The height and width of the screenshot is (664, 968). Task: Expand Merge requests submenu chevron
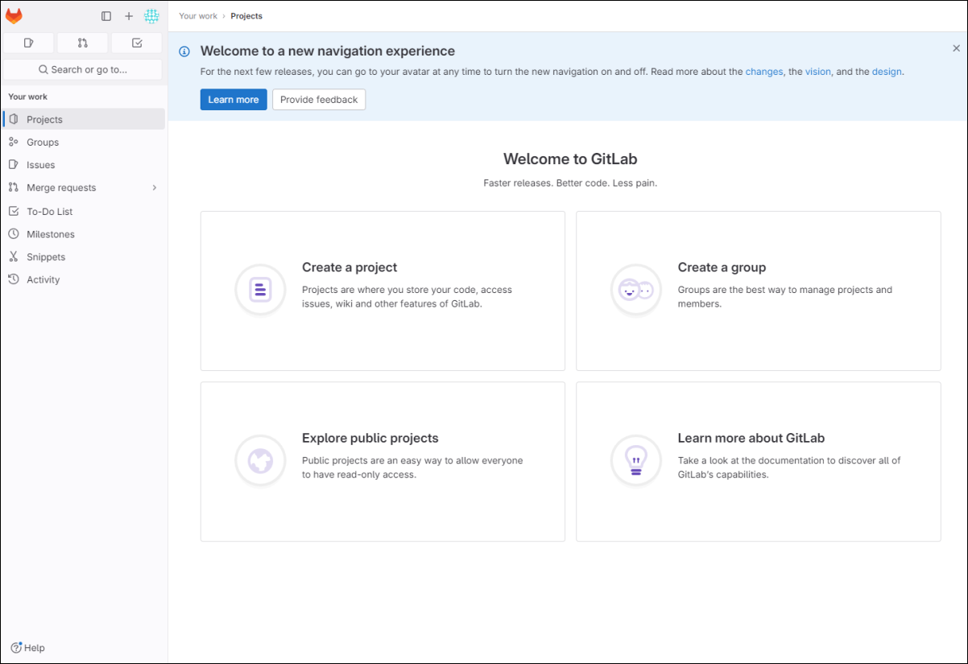tap(154, 188)
